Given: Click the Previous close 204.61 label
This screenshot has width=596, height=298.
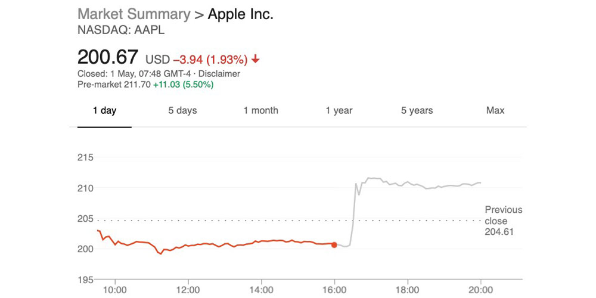Looking at the screenshot, I should (503, 221).
